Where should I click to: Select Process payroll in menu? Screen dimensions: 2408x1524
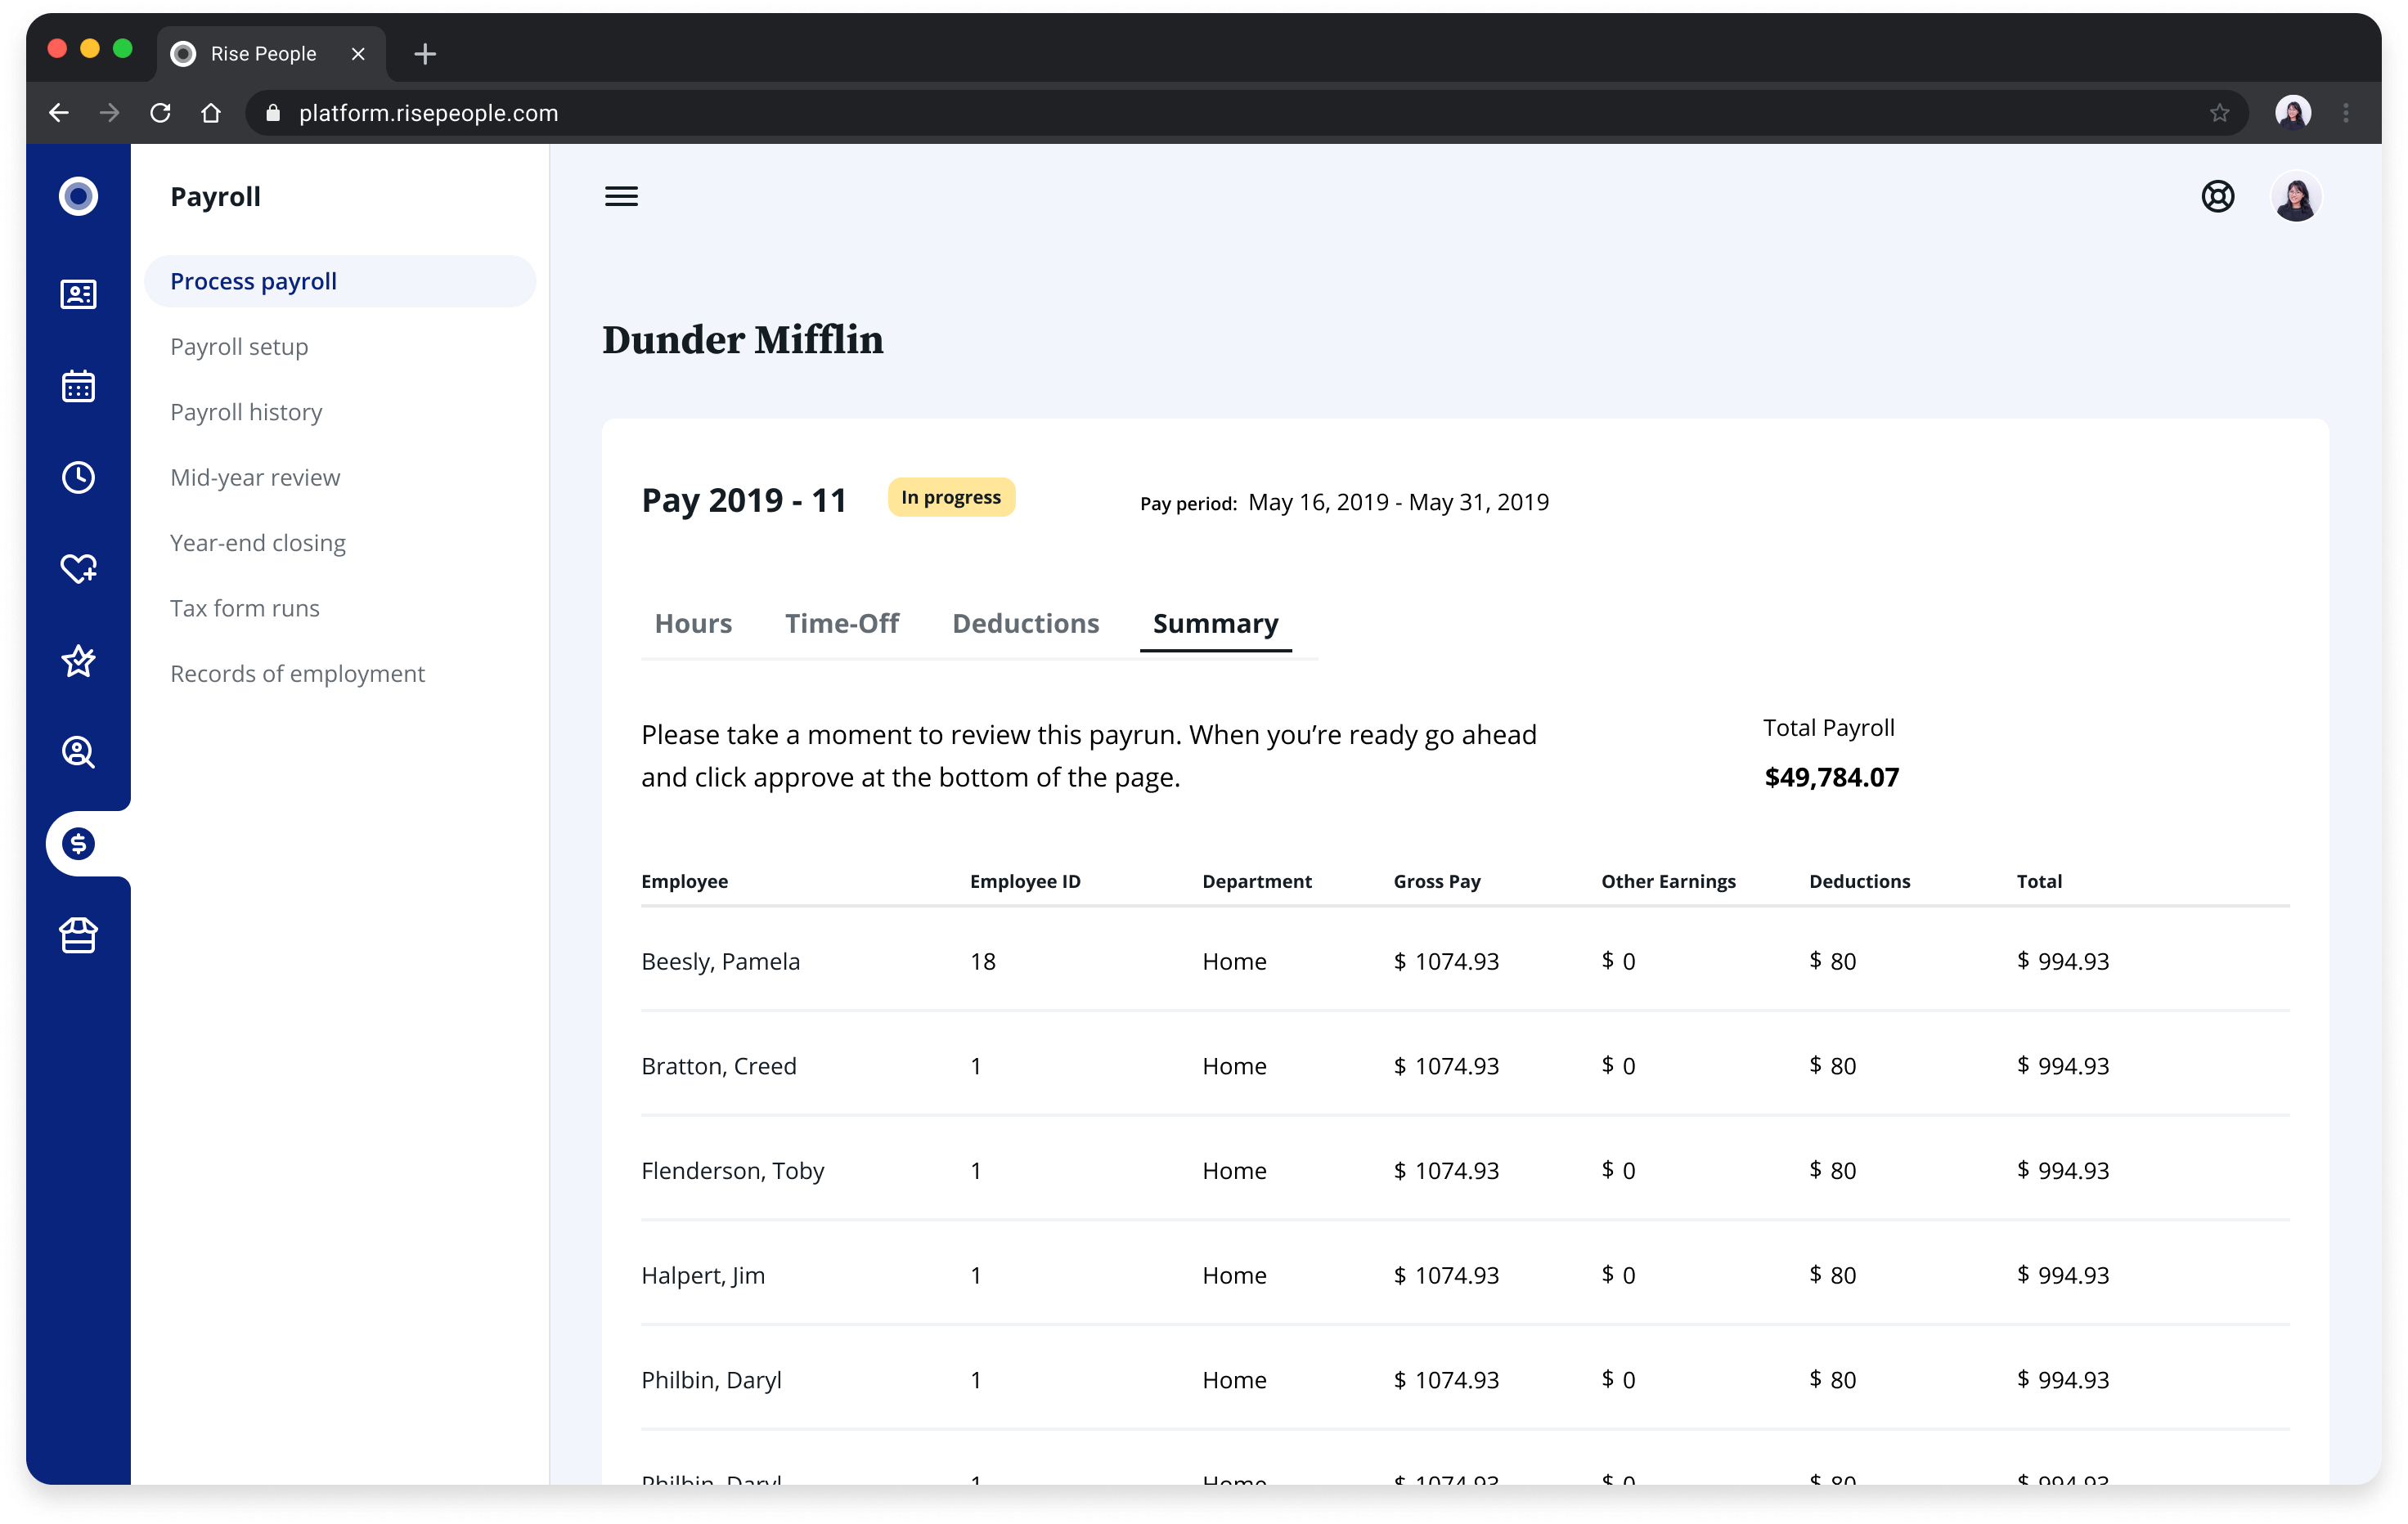click(x=340, y=280)
